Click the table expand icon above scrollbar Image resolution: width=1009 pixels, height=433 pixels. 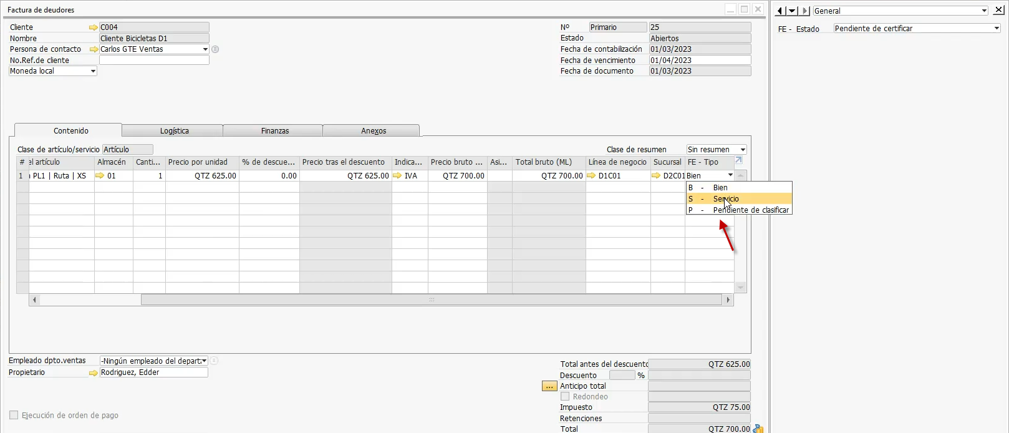click(739, 160)
